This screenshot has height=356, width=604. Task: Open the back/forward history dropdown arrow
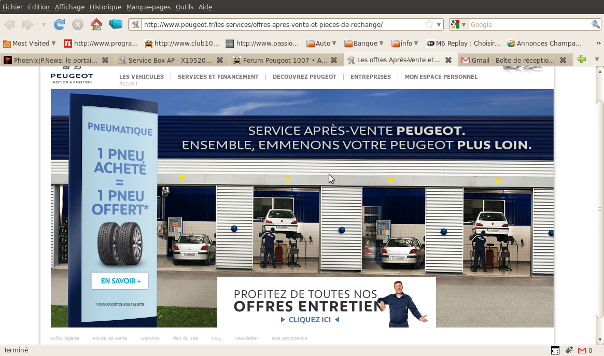[x=44, y=25]
